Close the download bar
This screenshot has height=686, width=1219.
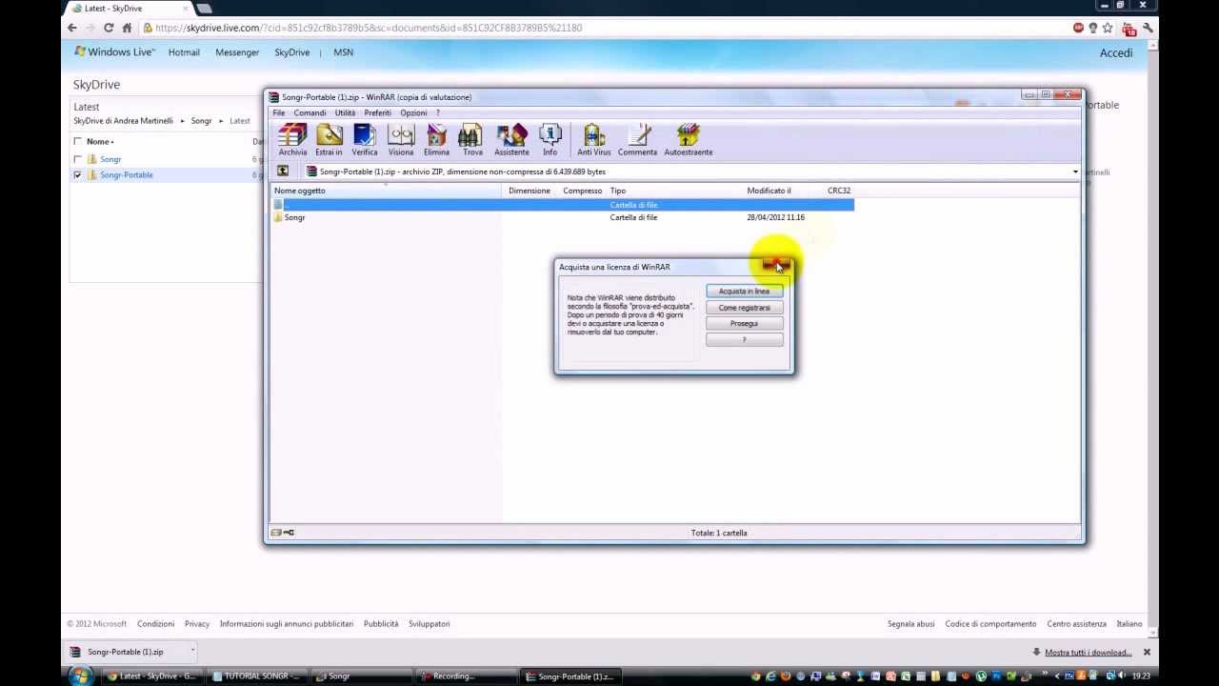[1147, 653]
